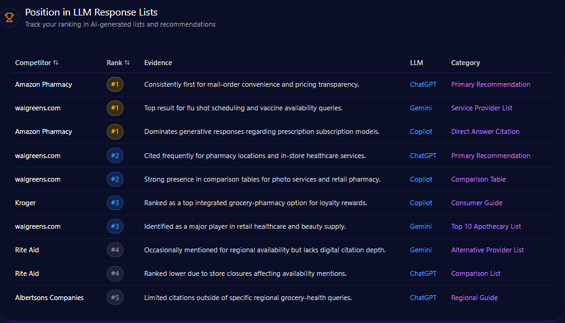Click the Direct Answer Citation category
This screenshot has width=565, height=323.
485,131
